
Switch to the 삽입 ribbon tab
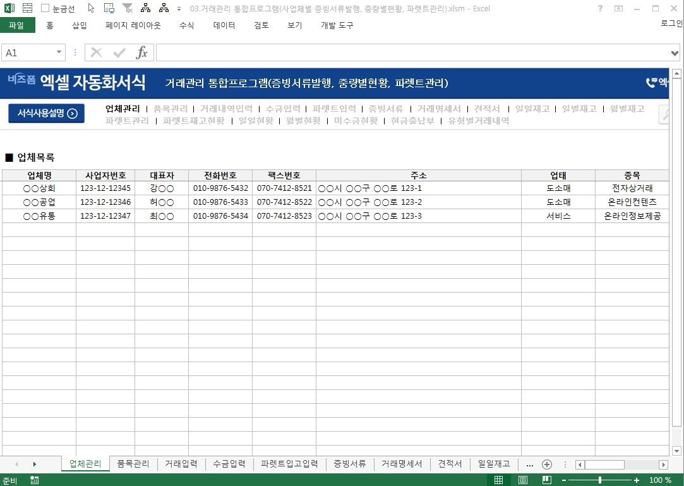80,25
